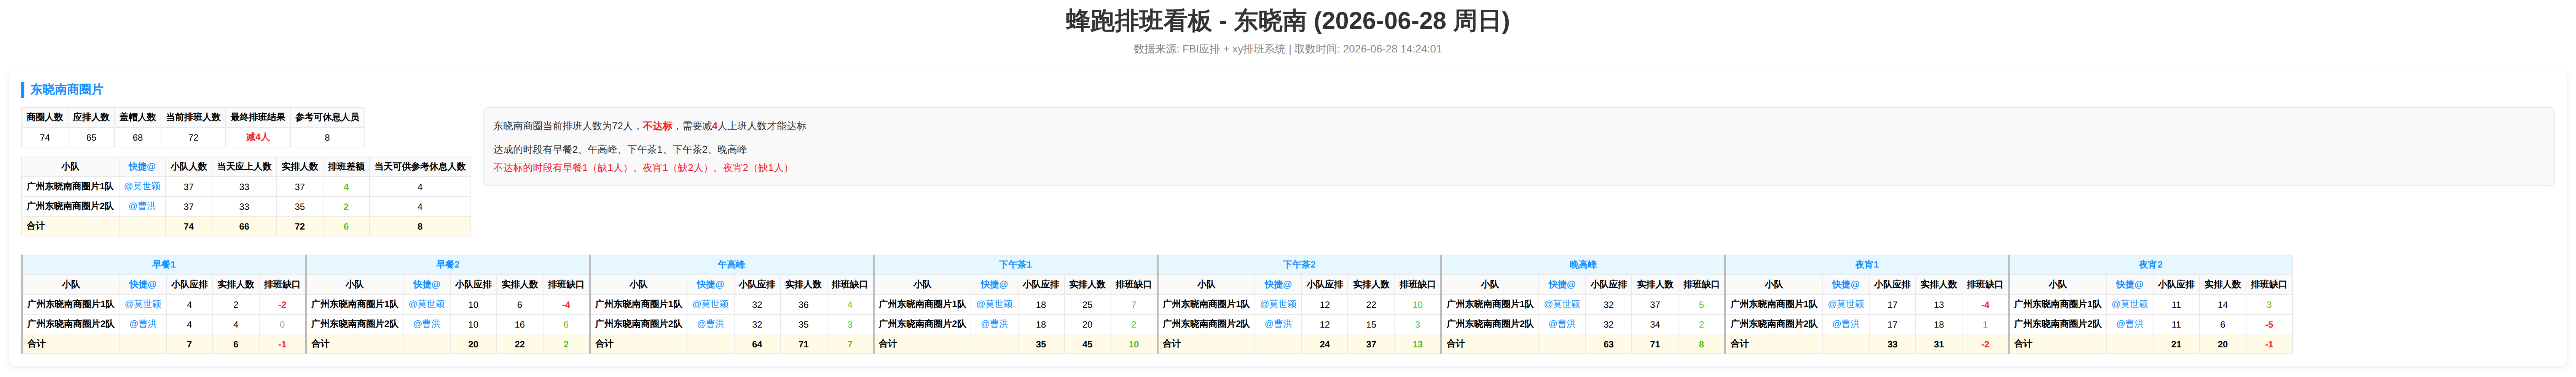Click @莫世颖 in the 早餐1 table
The width and height of the screenshot is (2576, 377).
coord(143,304)
